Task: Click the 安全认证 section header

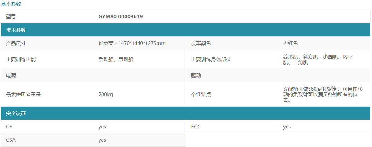Action: click(16, 113)
